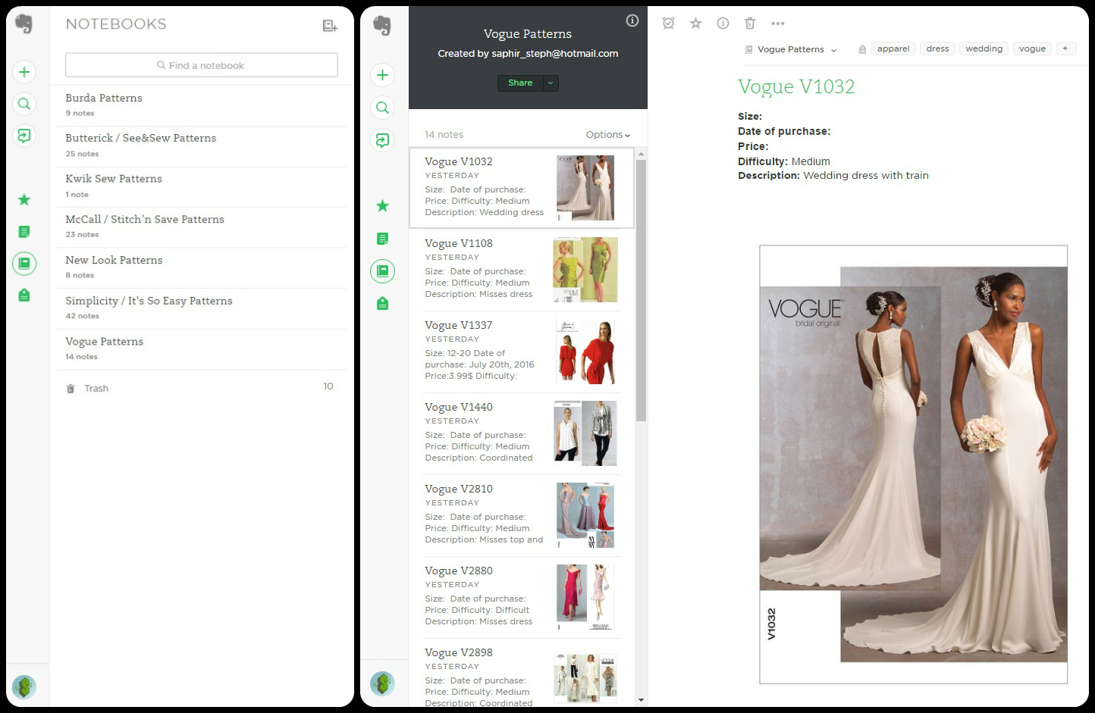
Task: Add a new tag with the plus button
Action: click(1065, 48)
